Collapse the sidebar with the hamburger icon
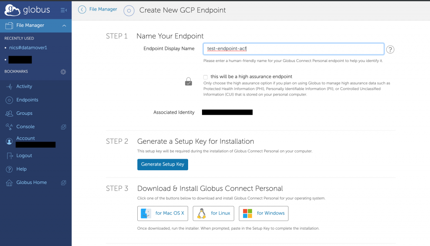Viewport: 430px width, 246px height. coord(64,10)
